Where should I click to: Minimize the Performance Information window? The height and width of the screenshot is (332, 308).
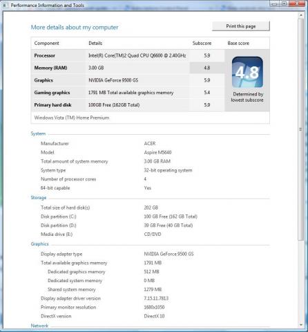[x=274, y=3]
